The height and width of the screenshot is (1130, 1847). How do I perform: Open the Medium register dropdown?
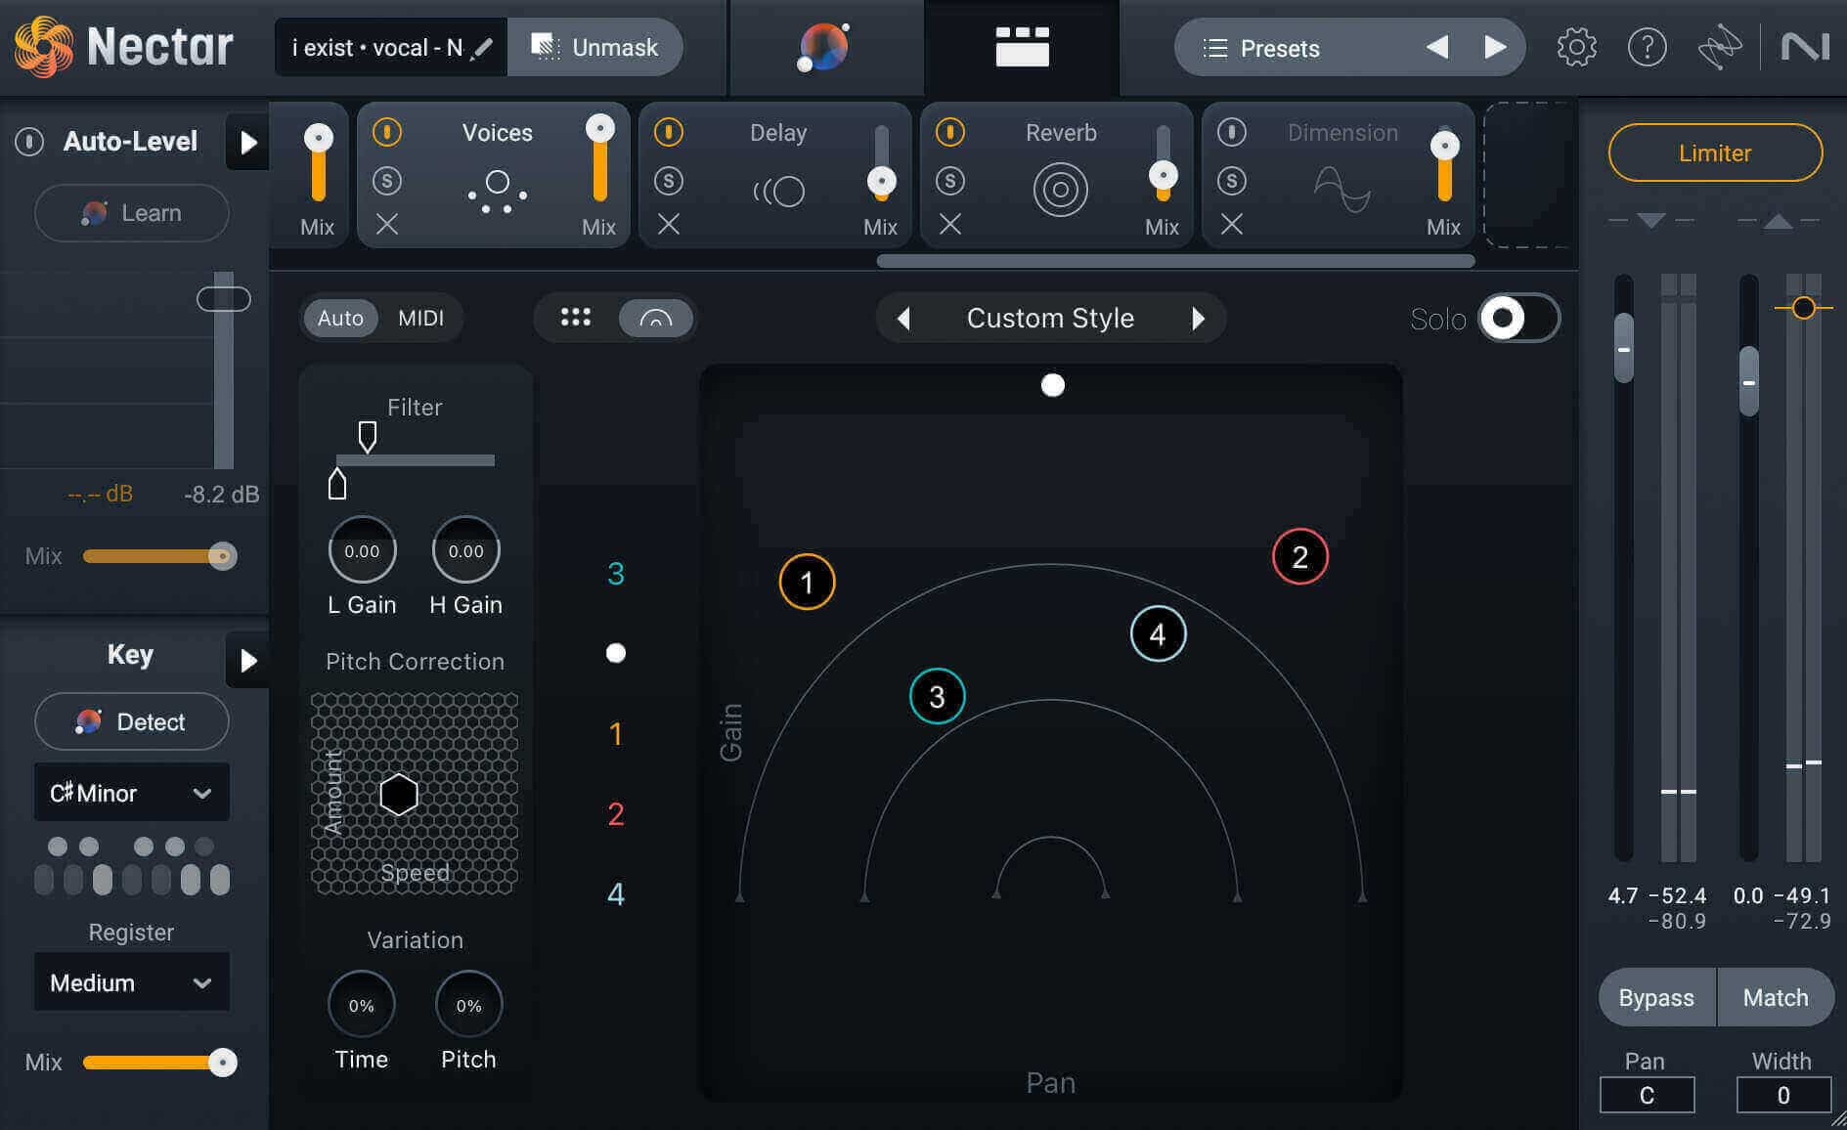coord(132,982)
